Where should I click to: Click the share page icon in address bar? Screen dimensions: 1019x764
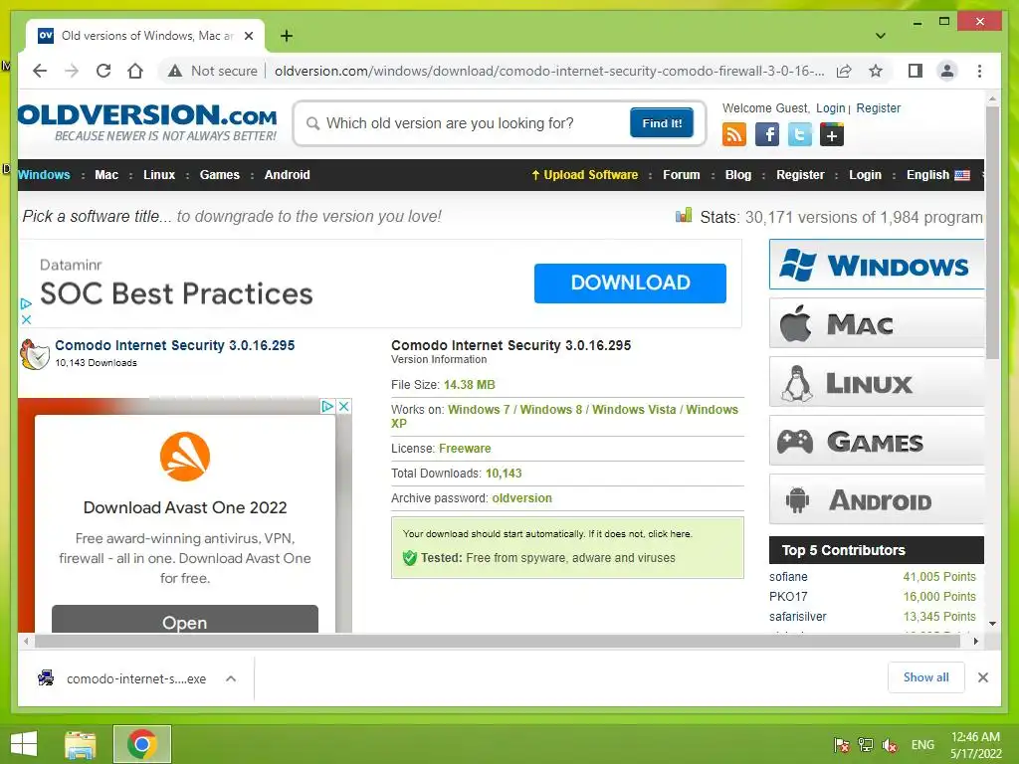(x=844, y=71)
